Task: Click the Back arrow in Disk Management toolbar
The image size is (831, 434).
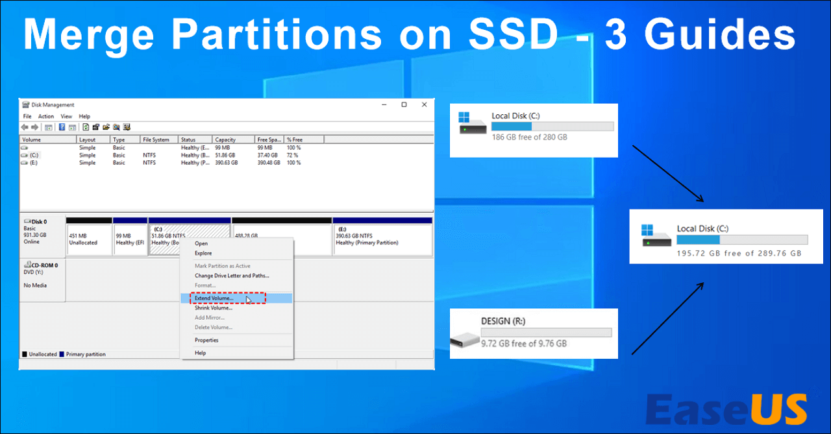Action: click(x=25, y=127)
